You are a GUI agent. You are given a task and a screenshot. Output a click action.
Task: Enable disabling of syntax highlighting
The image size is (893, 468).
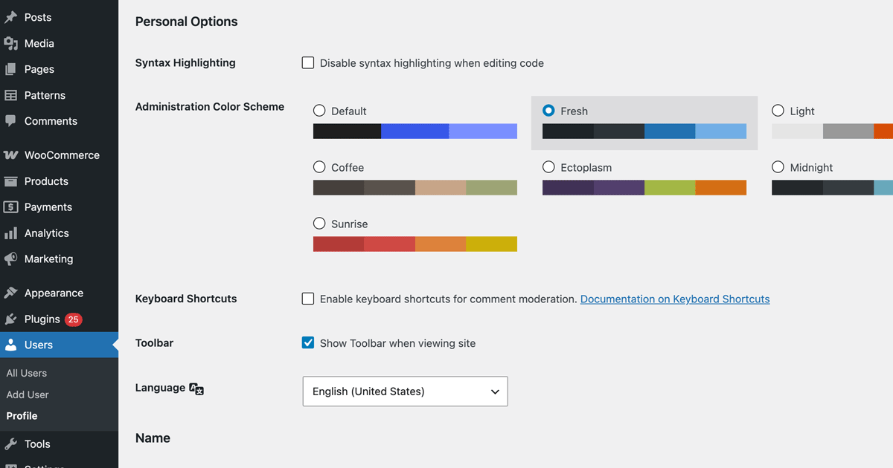(x=308, y=62)
